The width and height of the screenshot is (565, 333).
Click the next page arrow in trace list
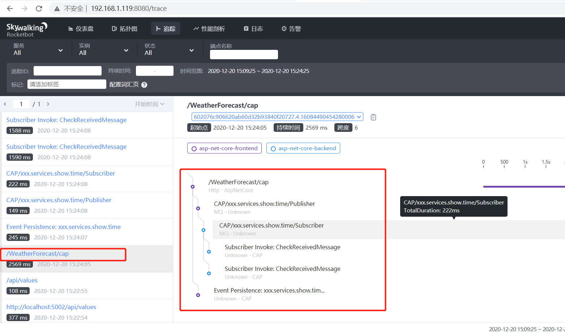pos(48,104)
